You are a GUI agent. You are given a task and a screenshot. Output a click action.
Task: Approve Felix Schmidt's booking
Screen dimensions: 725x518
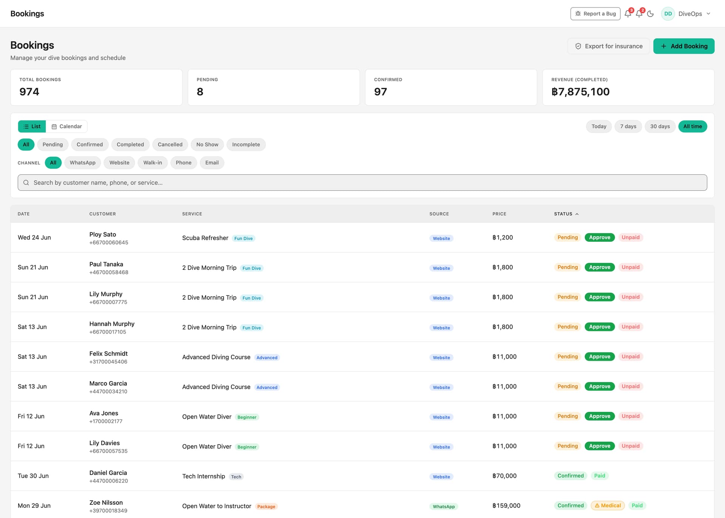(x=599, y=357)
